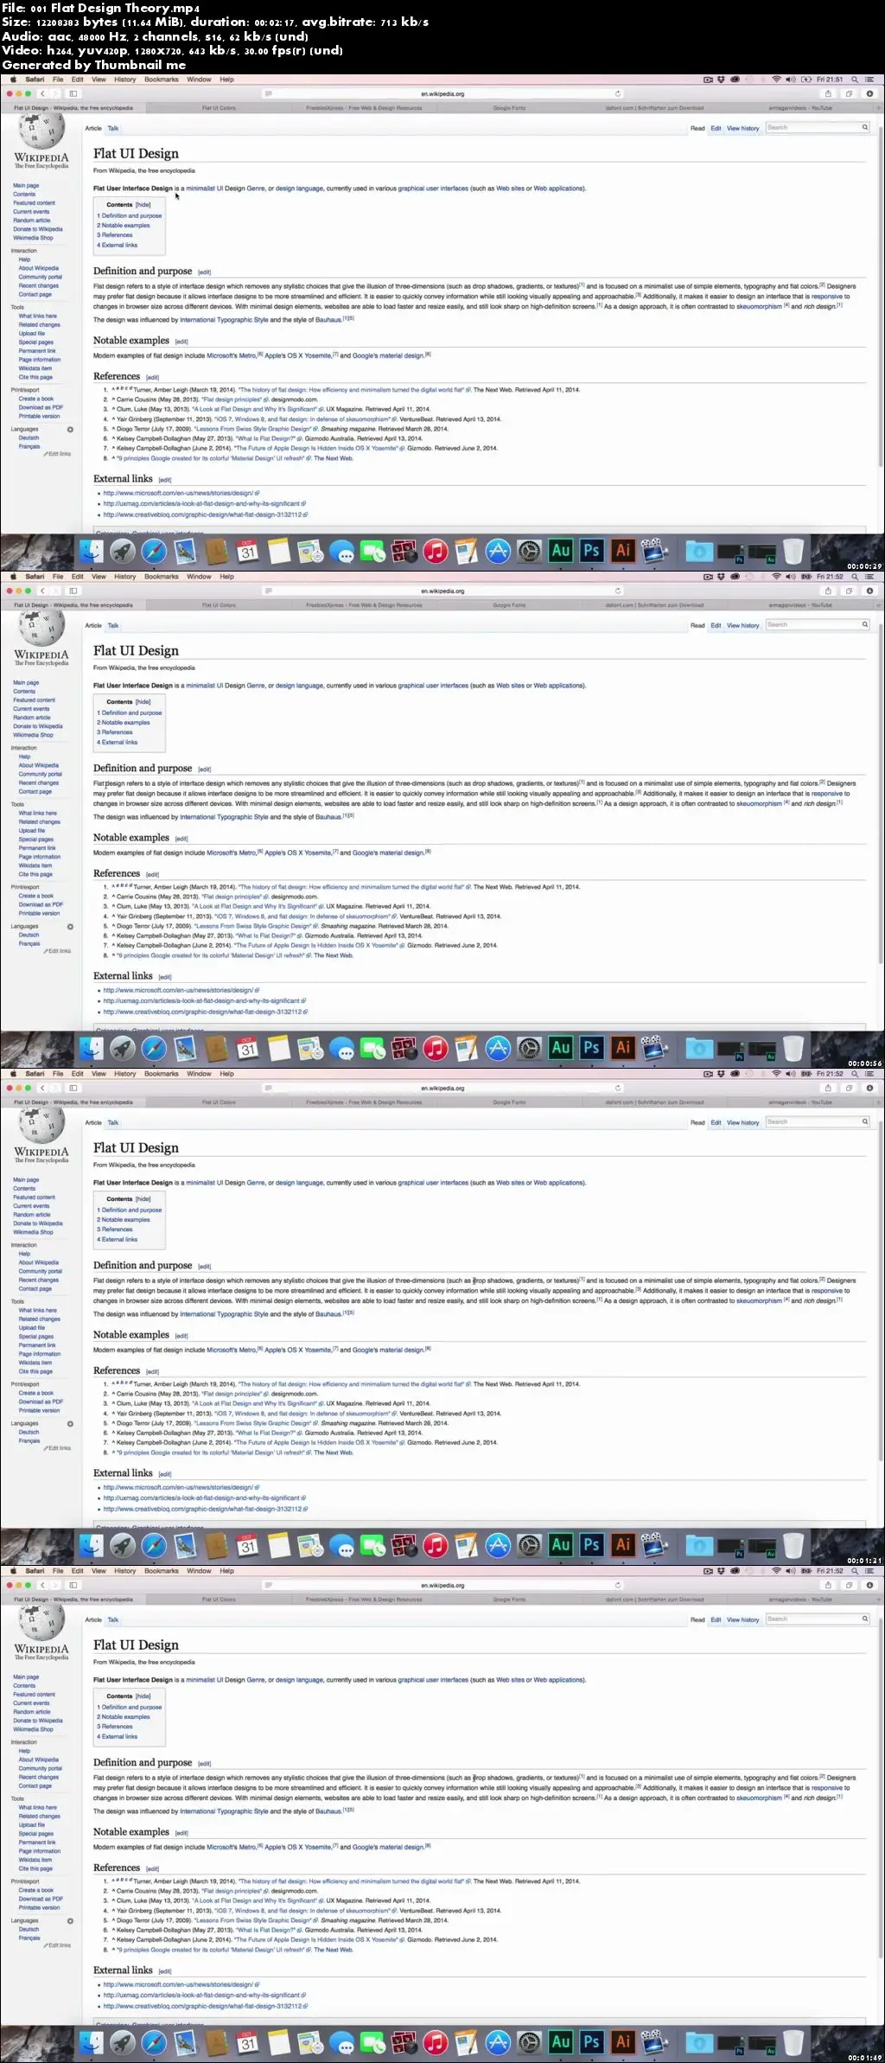Open Finder in the 00:00:29 frame's dock
885x2063 pixels.
(x=92, y=551)
